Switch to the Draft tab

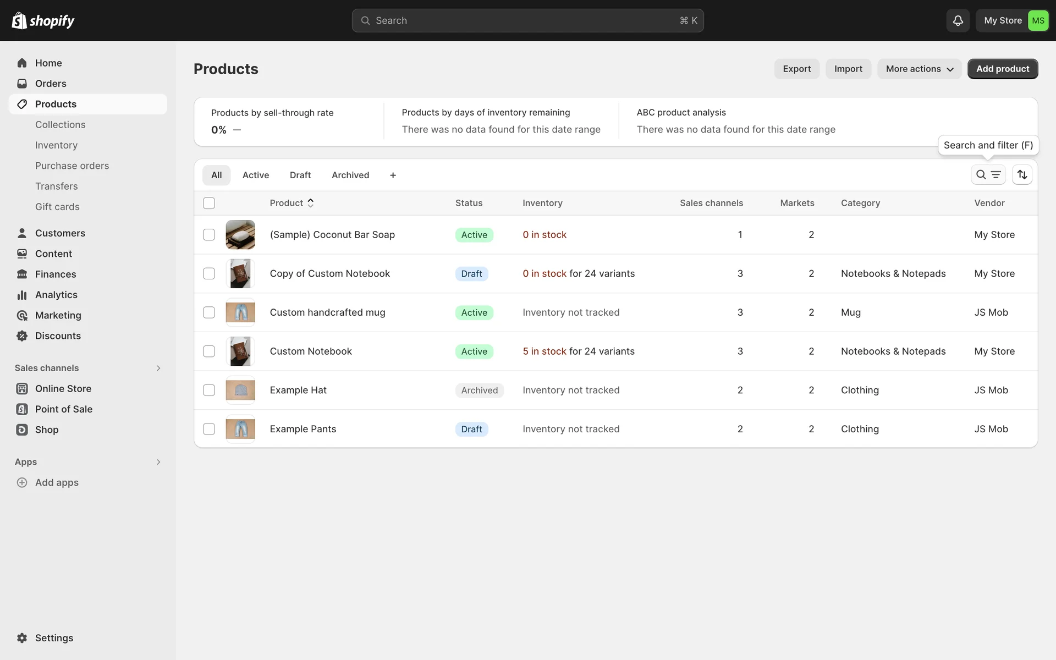tap(300, 175)
